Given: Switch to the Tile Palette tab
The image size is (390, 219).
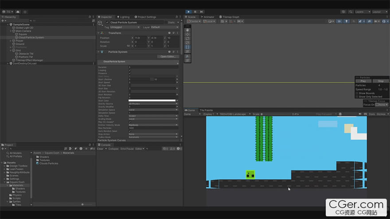Looking at the screenshot, I should point(206,110).
